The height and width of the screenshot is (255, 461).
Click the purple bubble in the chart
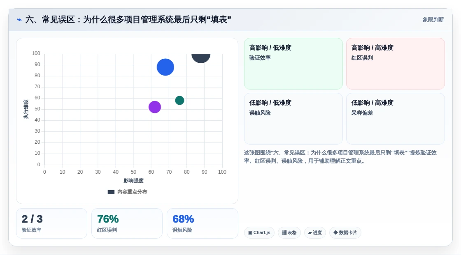[155, 107]
